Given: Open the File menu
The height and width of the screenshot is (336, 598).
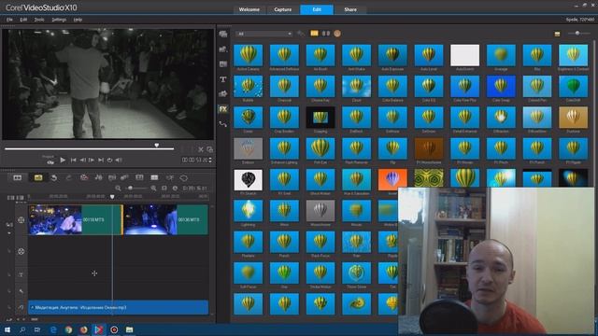Looking at the screenshot, I should (x=9, y=20).
